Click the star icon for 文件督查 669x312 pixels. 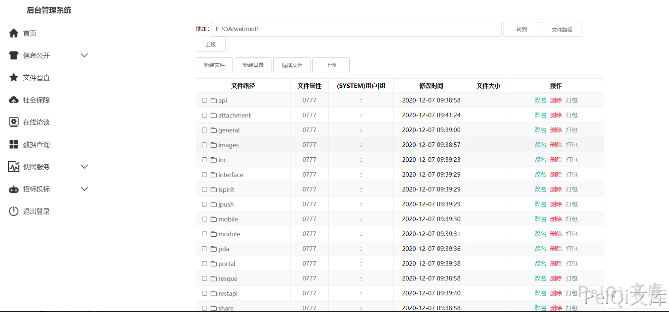14,78
